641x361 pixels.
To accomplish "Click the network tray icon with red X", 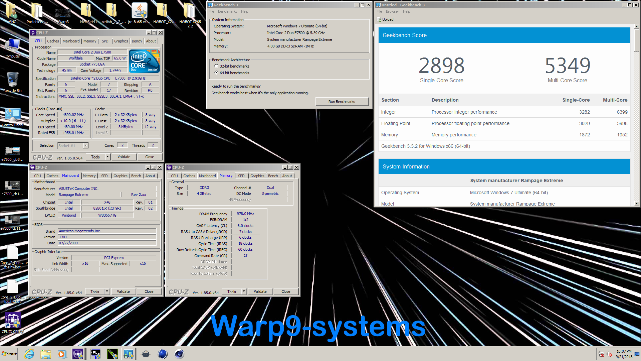I will 601,354.
